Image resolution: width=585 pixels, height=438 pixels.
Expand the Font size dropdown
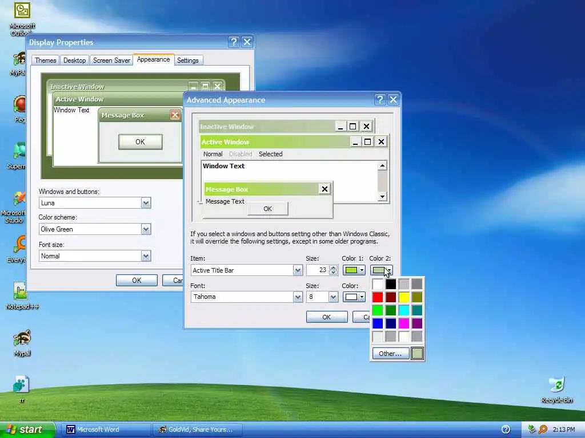(x=146, y=256)
